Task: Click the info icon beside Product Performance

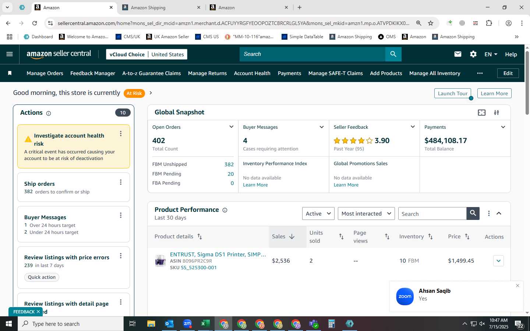Action: pyautogui.click(x=225, y=210)
